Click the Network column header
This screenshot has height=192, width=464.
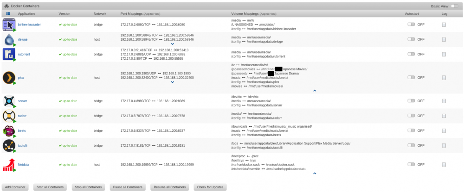100,13
